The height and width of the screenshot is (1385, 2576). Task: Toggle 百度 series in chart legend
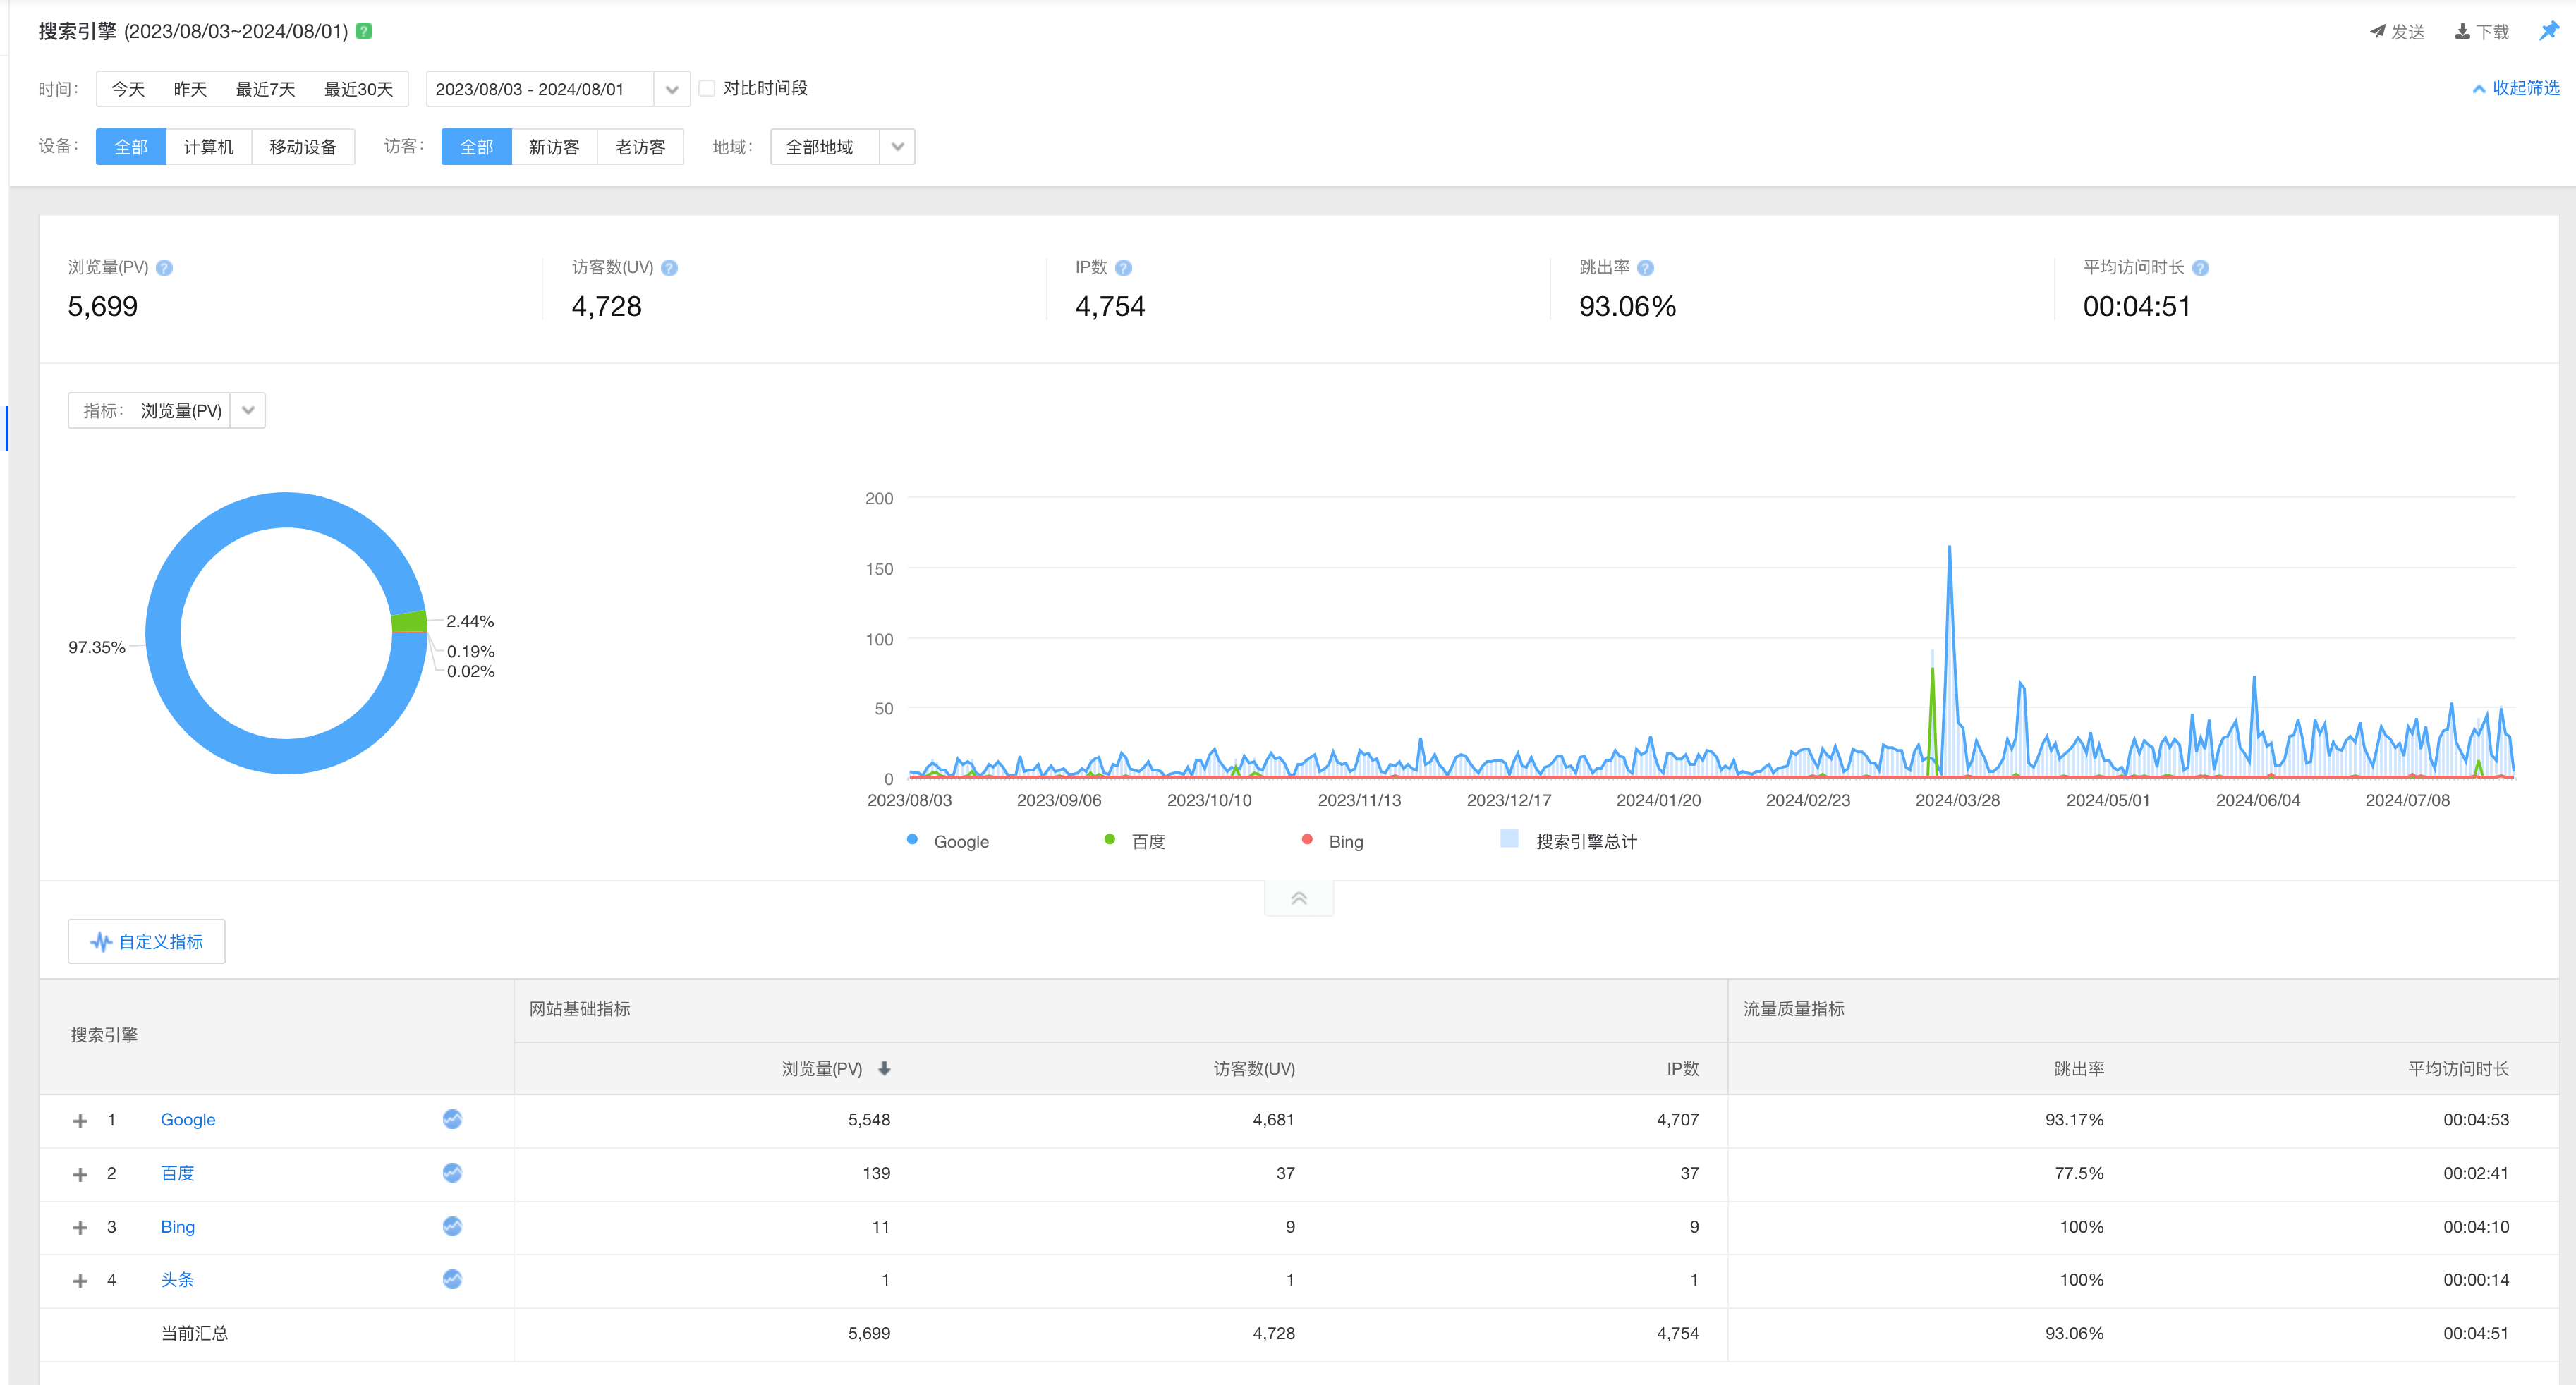[x=1135, y=841]
